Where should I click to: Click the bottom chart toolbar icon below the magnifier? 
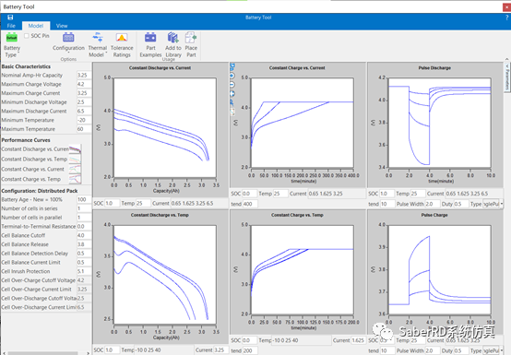232,112
